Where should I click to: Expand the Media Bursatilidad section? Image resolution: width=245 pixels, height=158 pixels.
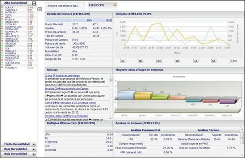[34, 145]
